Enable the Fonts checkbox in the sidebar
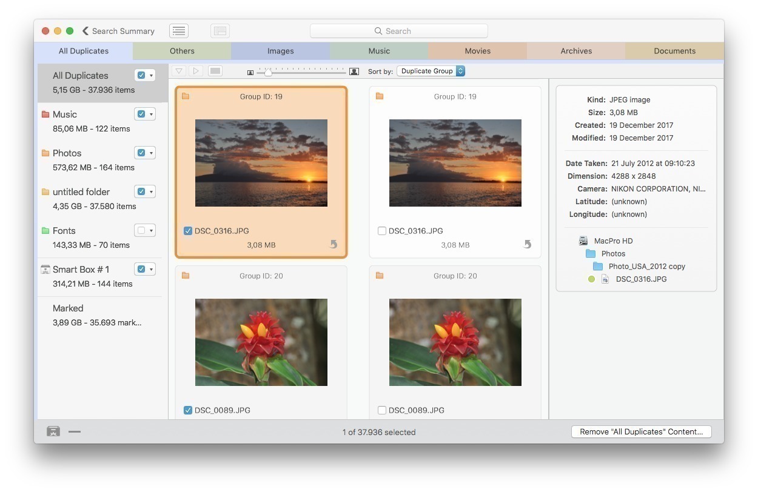Image resolution: width=758 pixels, height=492 pixels. click(x=140, y=230)
